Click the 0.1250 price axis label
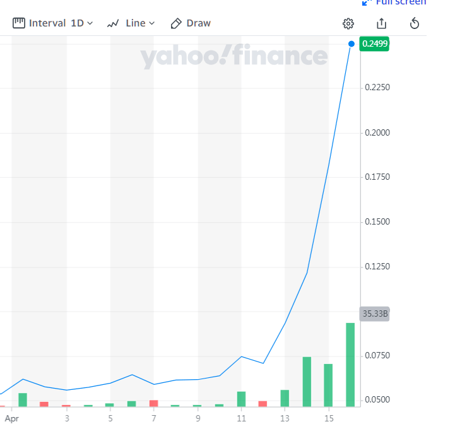The image size is (455, 429). (377, 267)
